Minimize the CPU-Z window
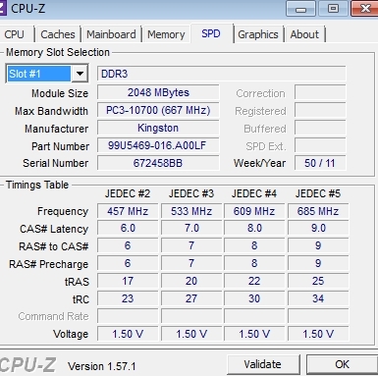Viewport: 378px width, 376px height. click(x=300, y=9)
